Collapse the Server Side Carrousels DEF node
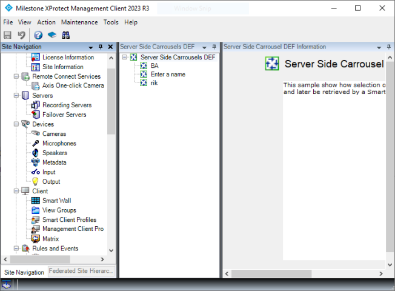395x291 pixels. pos(124,58)
